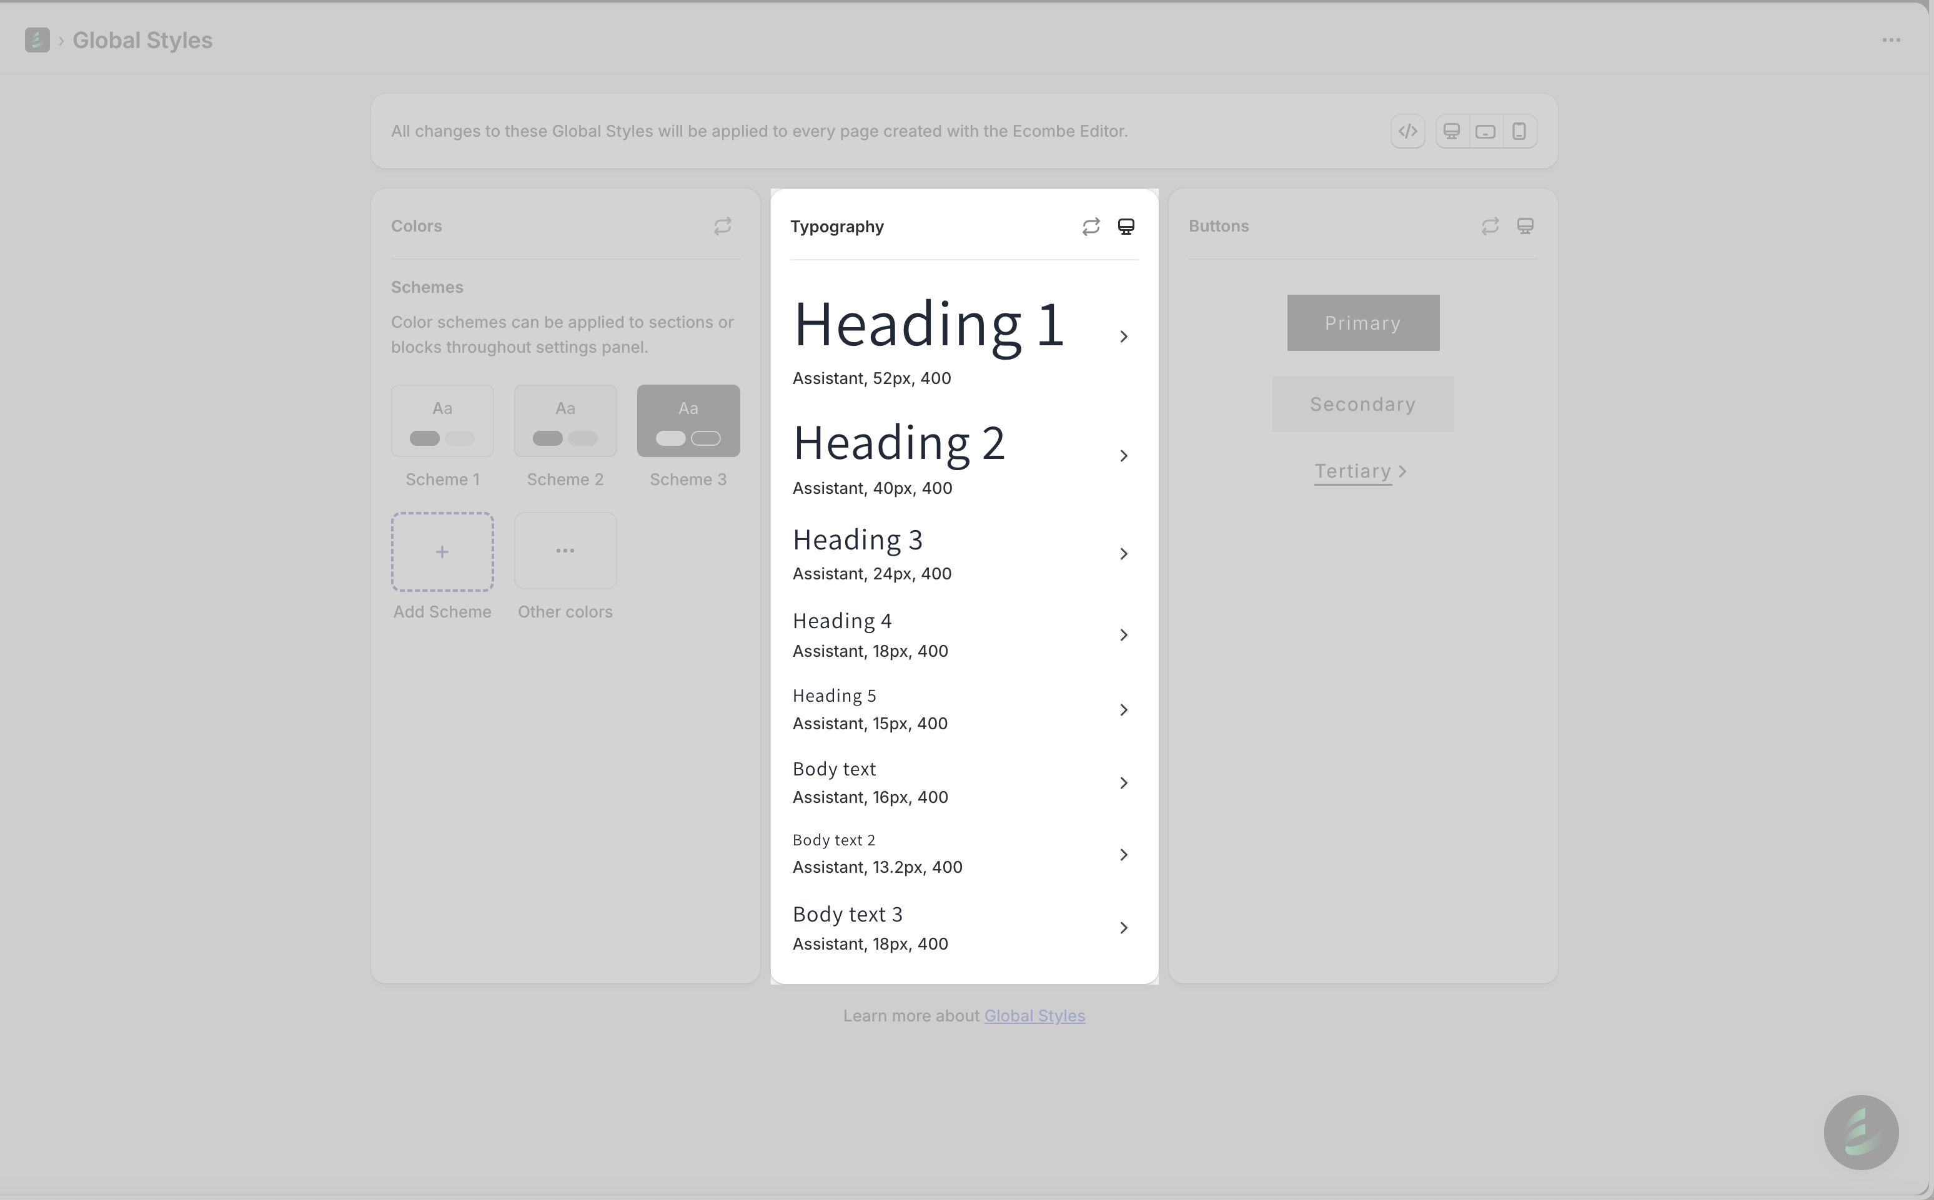Expand Heading 3 chevron
This screenshot has width=1934, height=1200.
[1123, 554]
